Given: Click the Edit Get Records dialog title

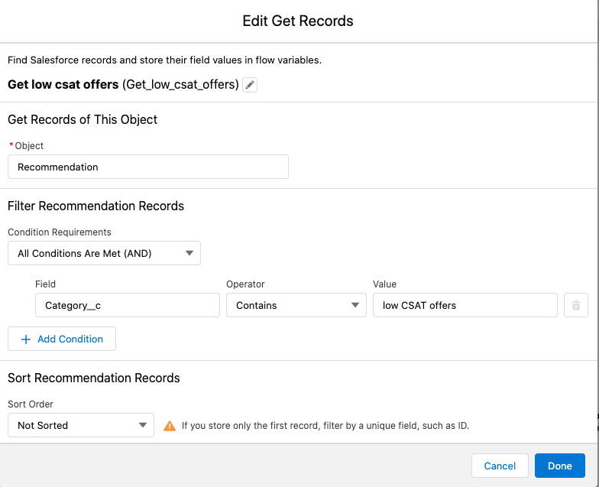Looking at the screenshot, I should coord(298,21).
